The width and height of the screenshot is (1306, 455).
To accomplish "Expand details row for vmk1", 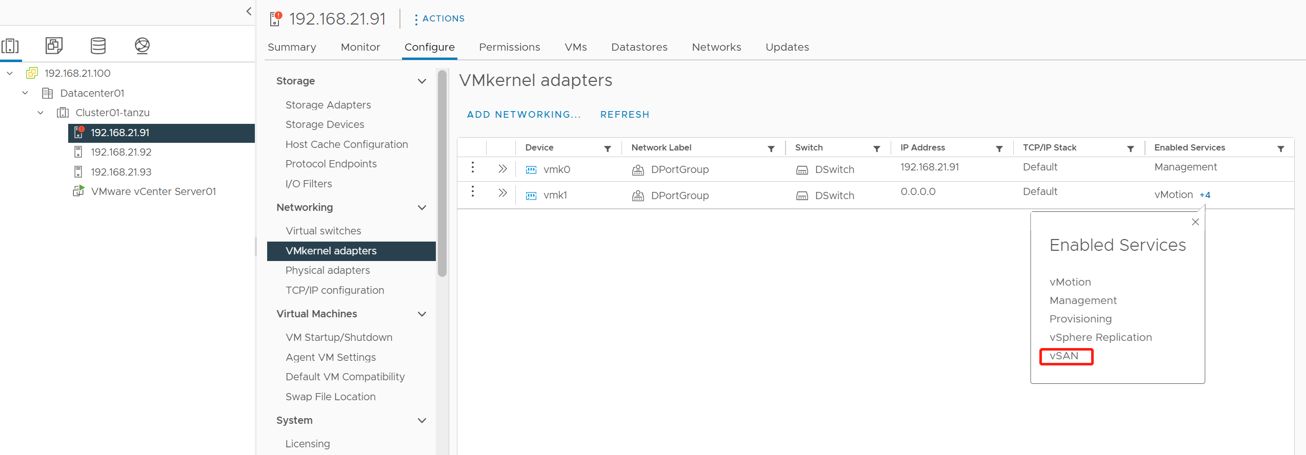I will [503, 192].
